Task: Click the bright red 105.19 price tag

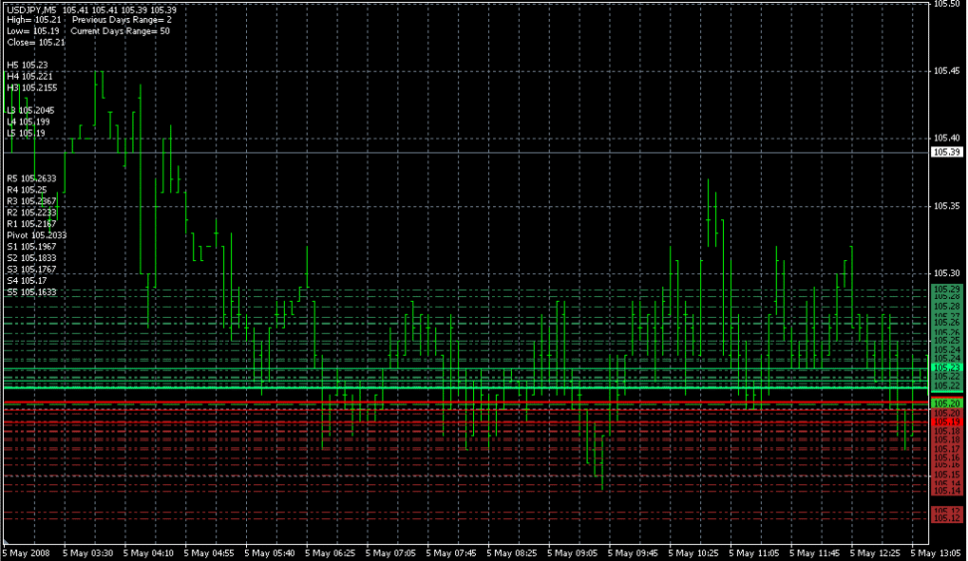Action: (946, 421)
